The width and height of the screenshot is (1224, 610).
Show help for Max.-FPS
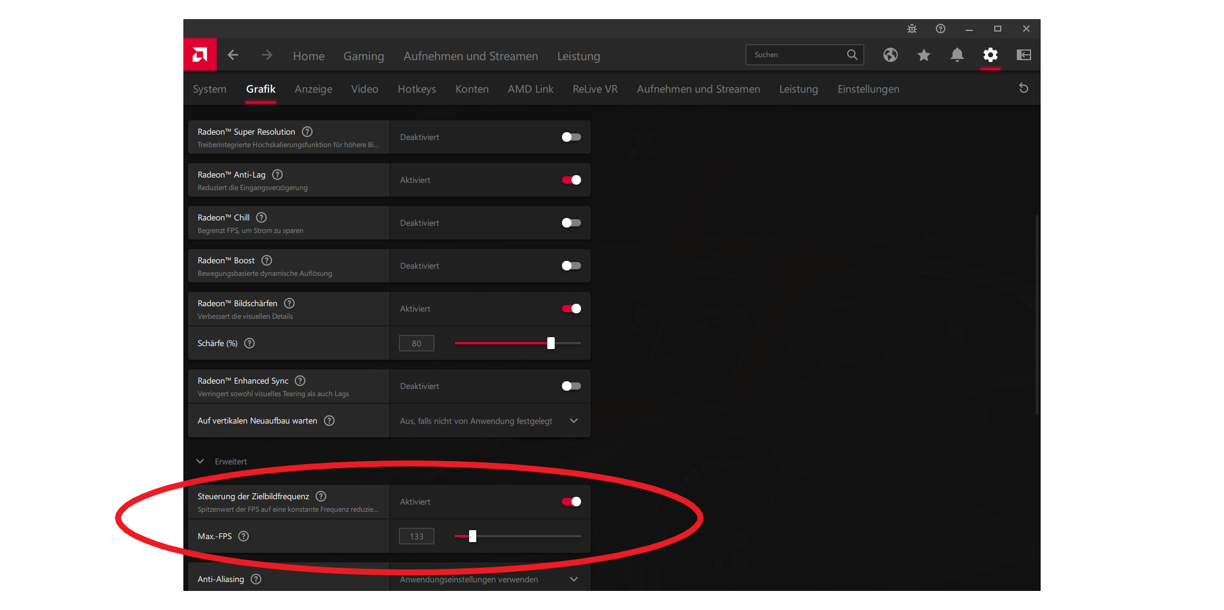(243, 536)
